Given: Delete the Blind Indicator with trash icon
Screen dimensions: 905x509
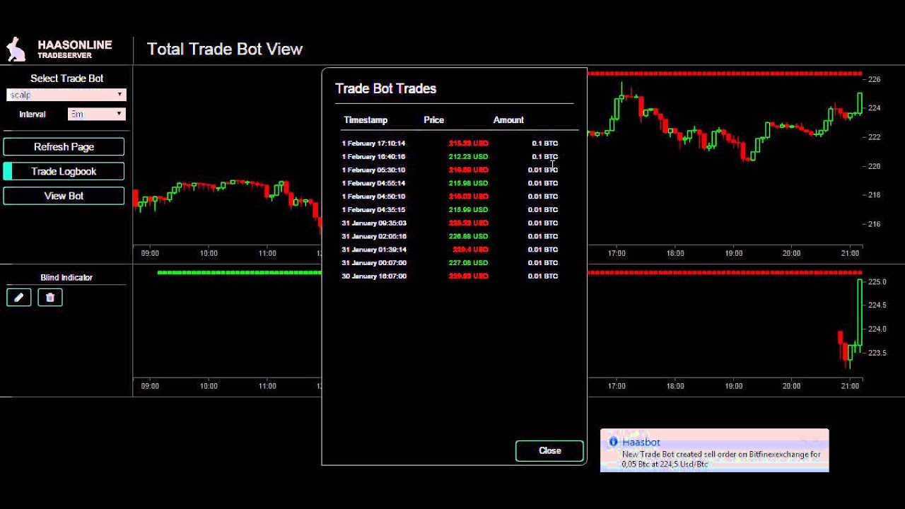Looking at the screenshot, I should point(50,298).
